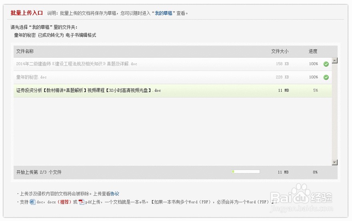The image size is (352, 221).
Task: Select the 童年的秘密.doc file row
Action: pyautogui.click(x=173, y=77)
